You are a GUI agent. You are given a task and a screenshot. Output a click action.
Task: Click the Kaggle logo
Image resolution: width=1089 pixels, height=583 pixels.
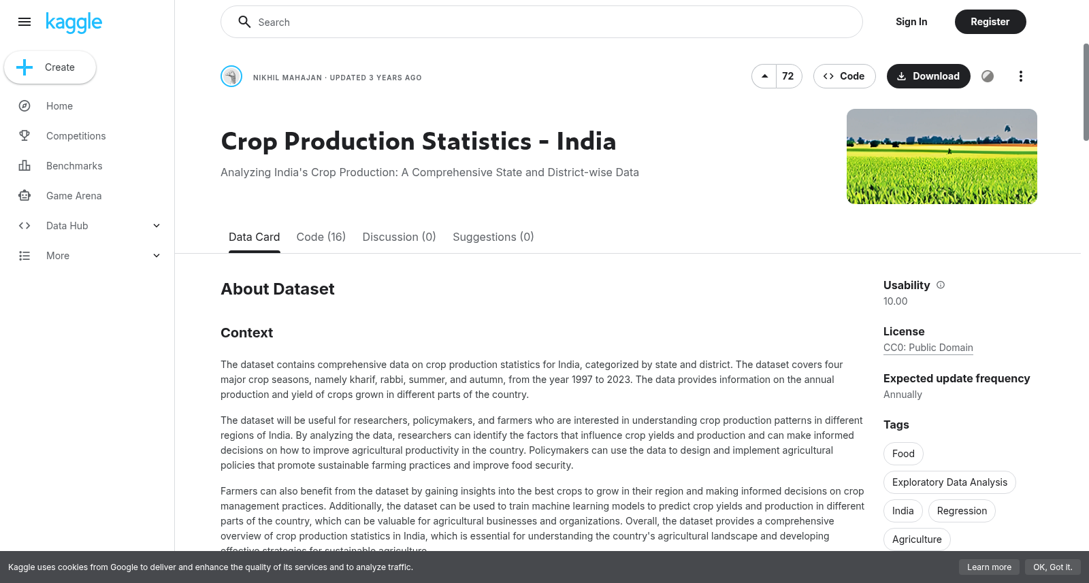(x=74, y=22)
